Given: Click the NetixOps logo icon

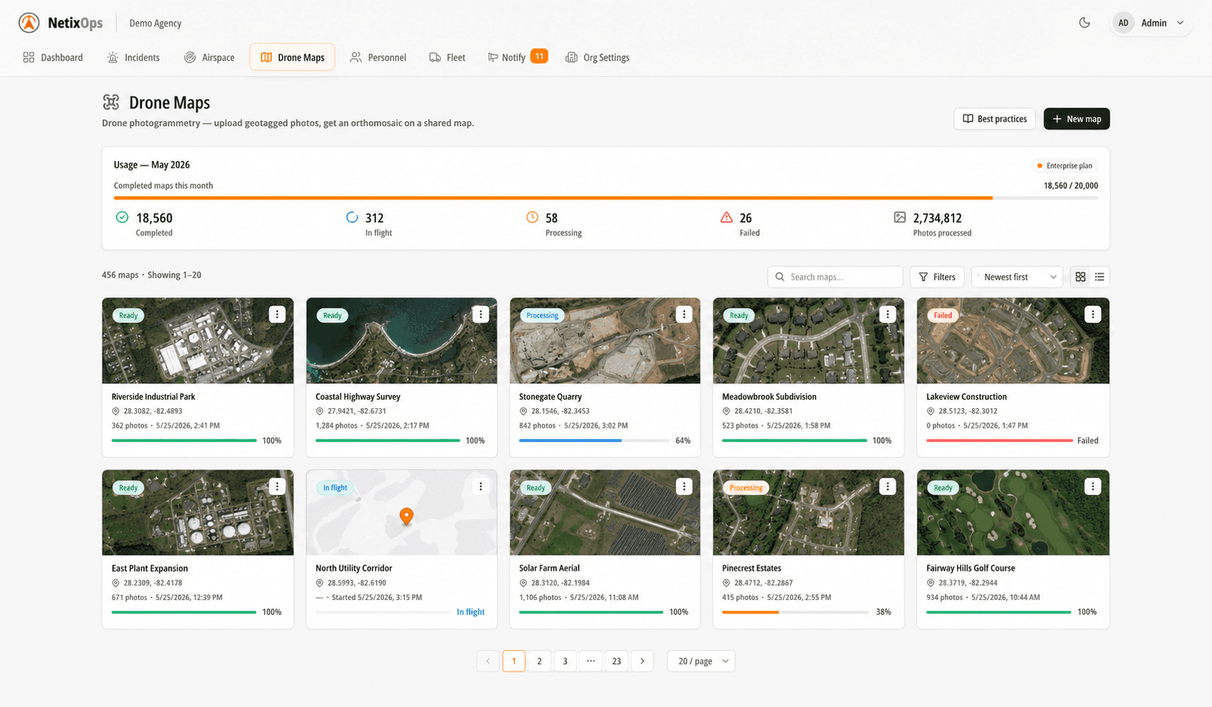Looking at the screenshot, I should click(x=29, y=23).
